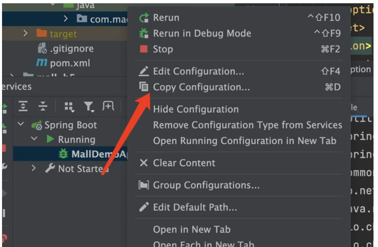This screenshot has height=247, width=378.
Task: Click the red Stop icon in left strip
Action: click(x=4, y=148)
